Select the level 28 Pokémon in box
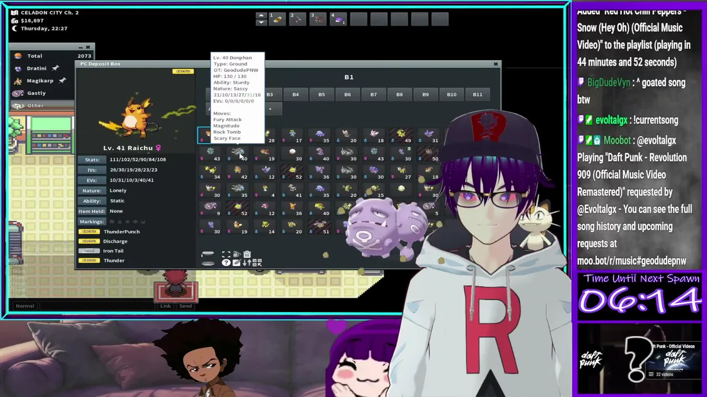The image size is (707, 397). tap(270, 136)
